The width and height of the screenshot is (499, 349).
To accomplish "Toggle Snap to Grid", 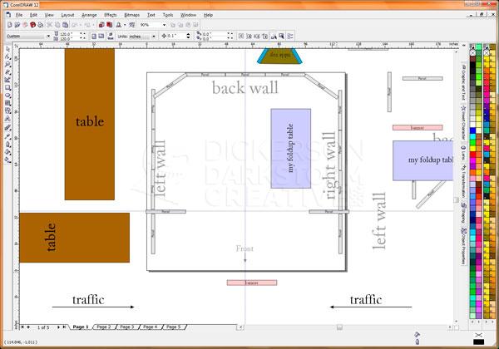I will (x=241, y=37).
